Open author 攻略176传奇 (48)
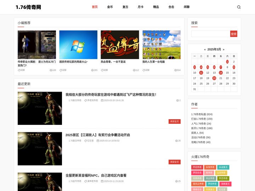 coord(201,142)
